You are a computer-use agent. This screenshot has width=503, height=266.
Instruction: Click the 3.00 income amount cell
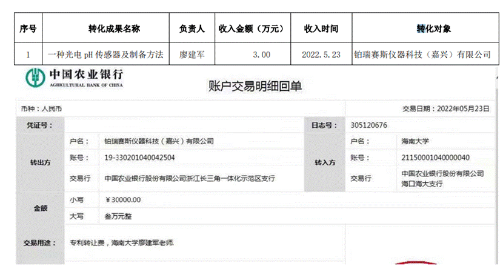(262, 55)
